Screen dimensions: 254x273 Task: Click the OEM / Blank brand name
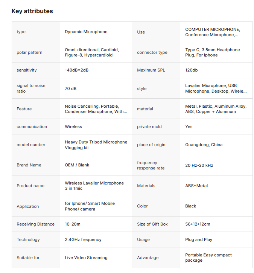coord(77,165)
